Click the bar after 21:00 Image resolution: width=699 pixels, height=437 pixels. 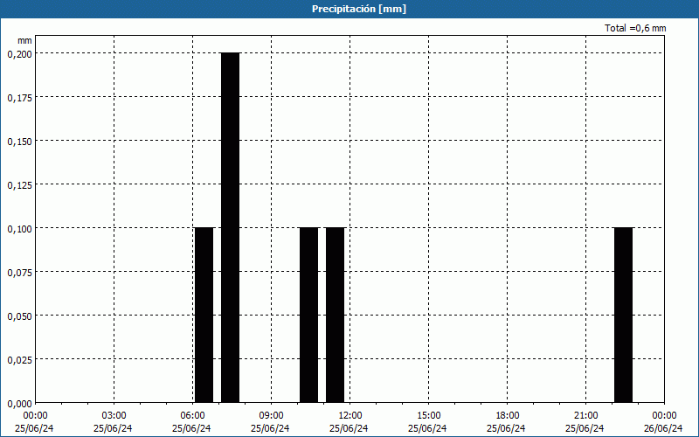(x=623, y=315)
